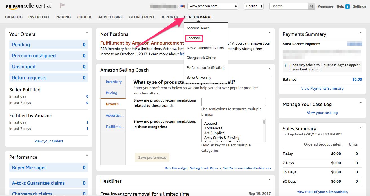Open the Help link

tap(340, 6)
